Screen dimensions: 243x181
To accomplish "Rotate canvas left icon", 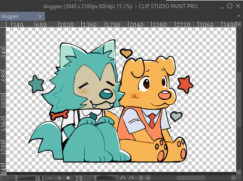I will click(123, 178).
